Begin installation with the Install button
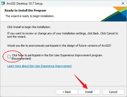 89,92
